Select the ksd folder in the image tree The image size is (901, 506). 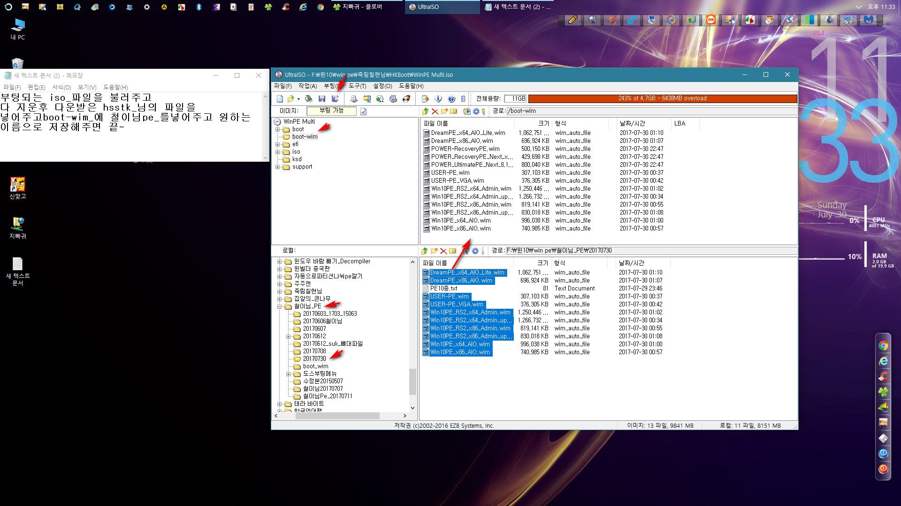297,159
